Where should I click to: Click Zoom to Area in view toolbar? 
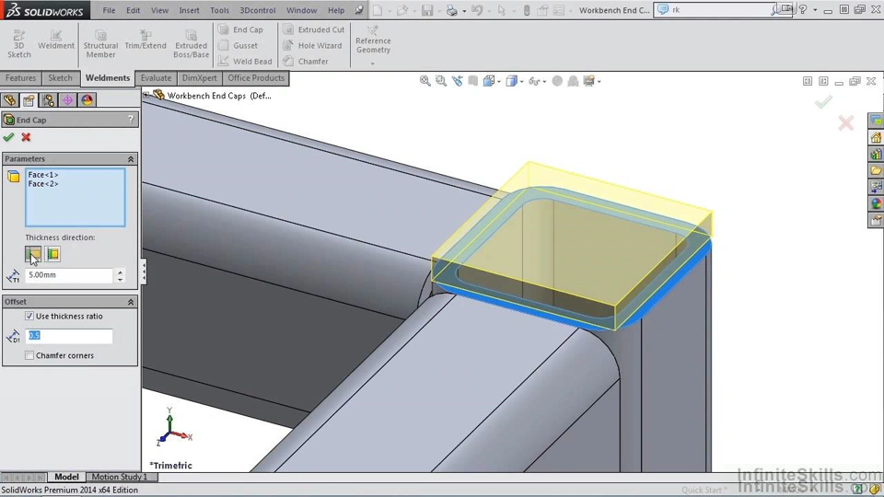[441, 81]
